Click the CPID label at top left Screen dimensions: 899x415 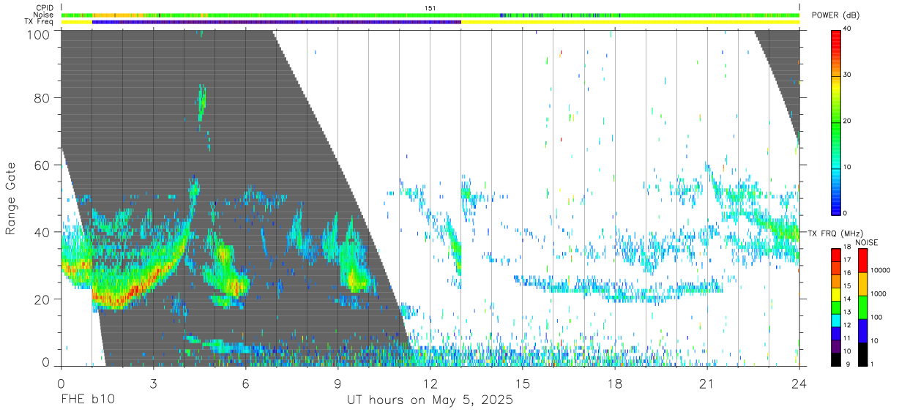point(45,8)
